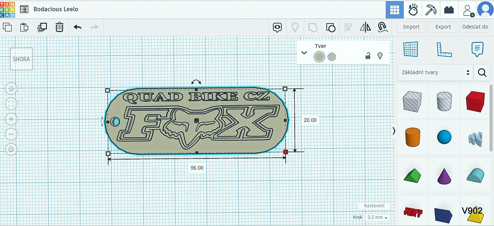
Task: Toggle perspective/orthographic view cube icon
Action: [11, 149]
